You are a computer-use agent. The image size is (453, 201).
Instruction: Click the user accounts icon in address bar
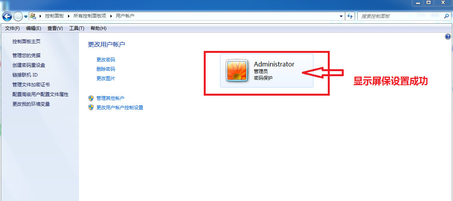[33, 16]
